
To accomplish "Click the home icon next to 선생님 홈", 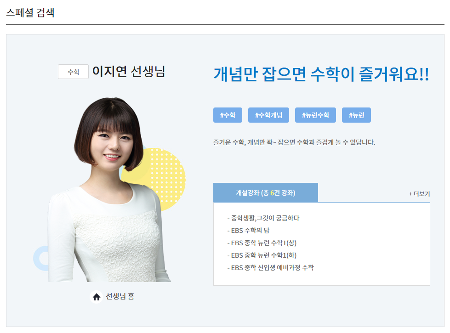I will 96,297.
